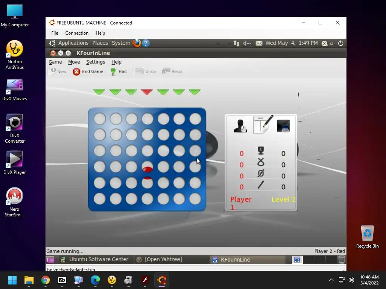The height and width of the screenshot is (289, 386).
Task: Click the Player 1 label
Action: click(241, 203)
